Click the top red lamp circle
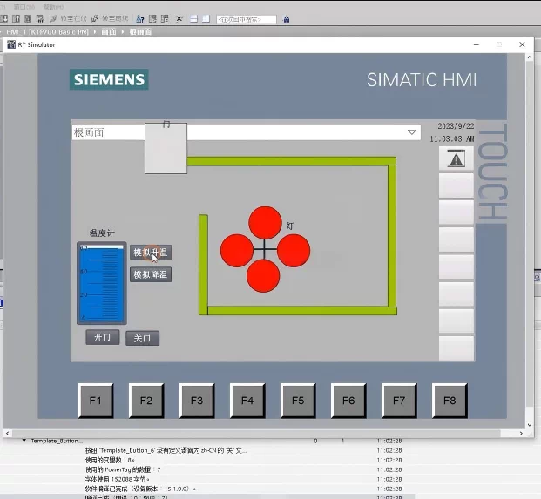 (265, 222)
